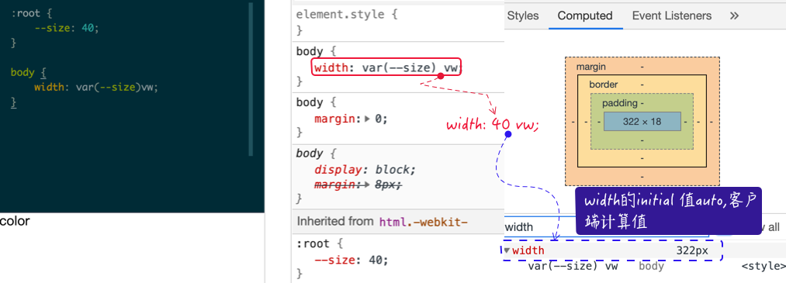Edit --size: 40 in the Styles pane
The image size is (786, 283).
[351, 260]
